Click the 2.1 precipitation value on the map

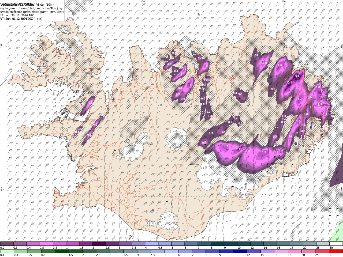point(239,150)
